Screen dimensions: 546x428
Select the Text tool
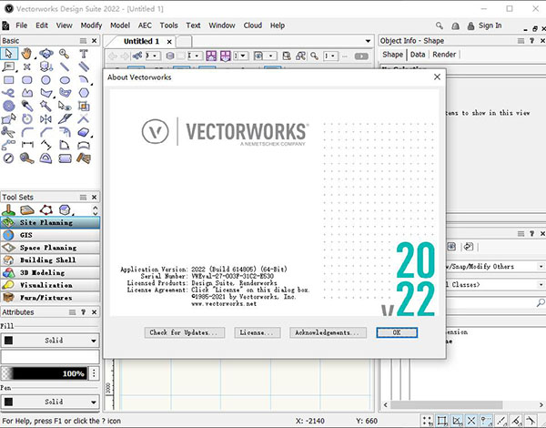85,54
